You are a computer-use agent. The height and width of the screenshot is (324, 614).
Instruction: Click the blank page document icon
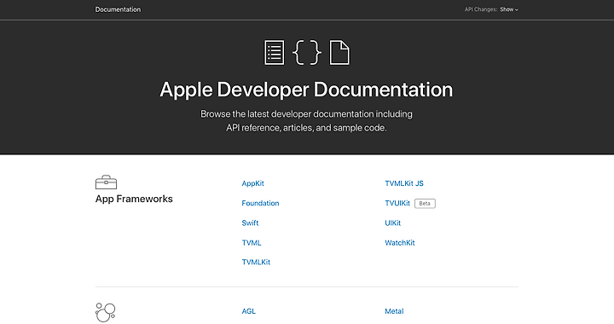339,52
